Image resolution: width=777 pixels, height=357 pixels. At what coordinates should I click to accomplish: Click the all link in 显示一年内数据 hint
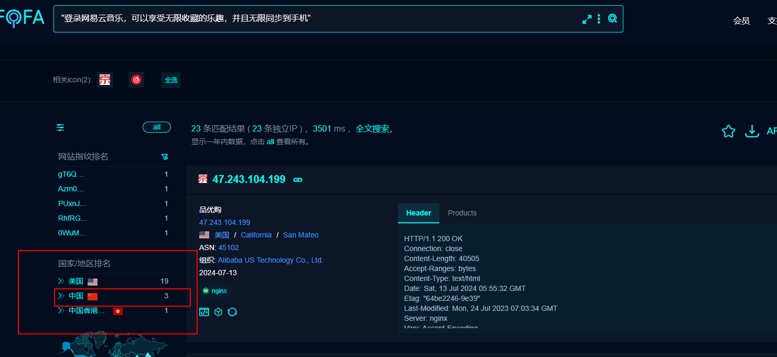(271, 142)
